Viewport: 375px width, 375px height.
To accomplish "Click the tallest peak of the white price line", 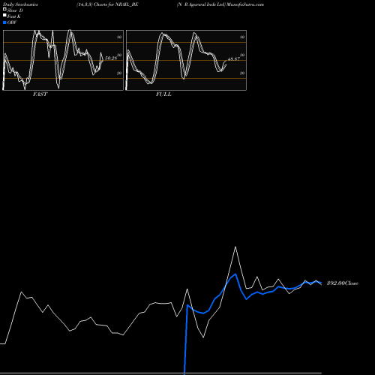I will tap(235, 247).
